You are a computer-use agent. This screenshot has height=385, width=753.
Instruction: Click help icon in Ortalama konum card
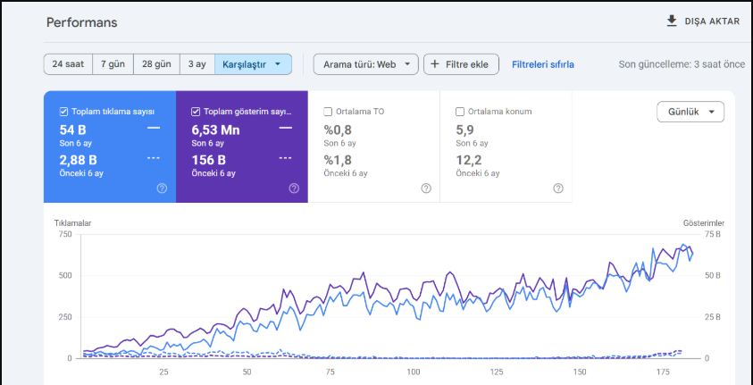tap(558, 188)
